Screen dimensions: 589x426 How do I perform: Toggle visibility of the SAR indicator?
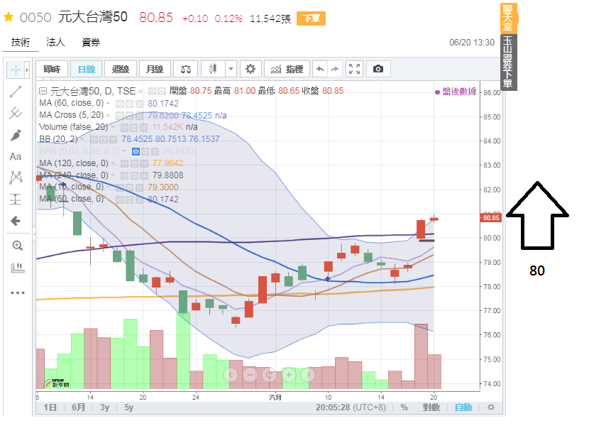point(136,151)
